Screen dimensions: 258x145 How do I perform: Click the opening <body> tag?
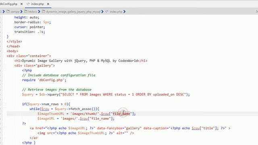pyautogui.click(x=12, y=51)
